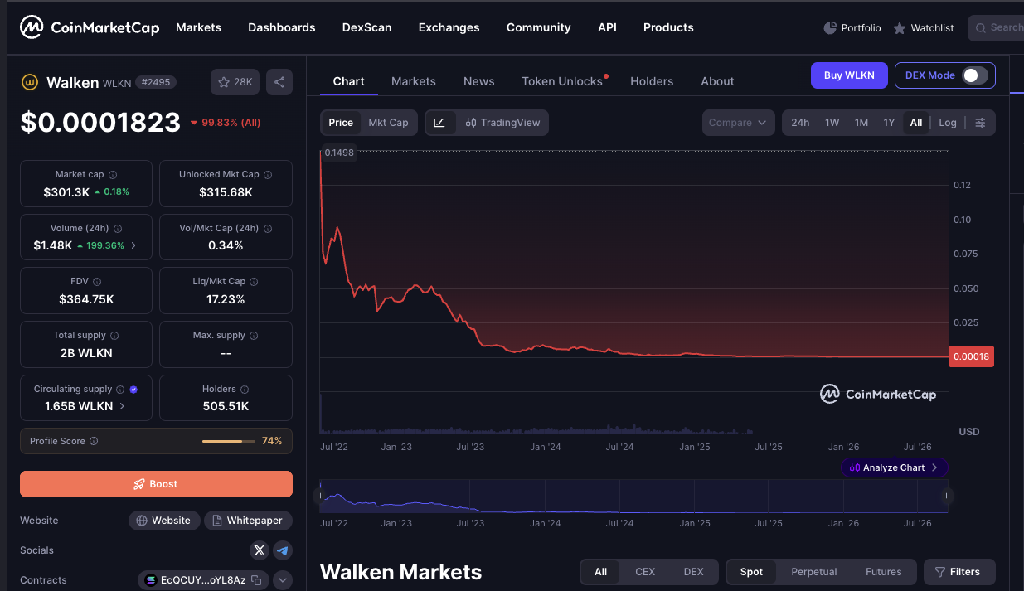
Task: Click the Unlocked Mkt Cap info icon
Action: 268,175
